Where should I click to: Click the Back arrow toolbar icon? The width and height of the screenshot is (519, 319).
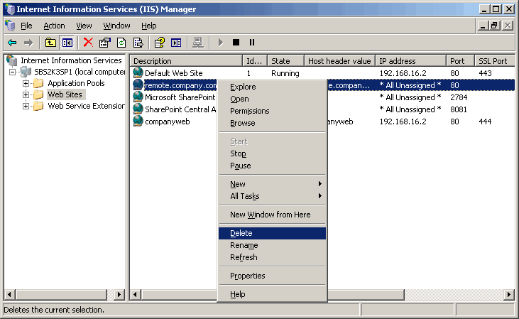[12, 43]
